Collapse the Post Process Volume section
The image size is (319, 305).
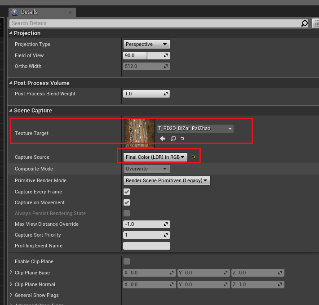(x=11, y=83)
